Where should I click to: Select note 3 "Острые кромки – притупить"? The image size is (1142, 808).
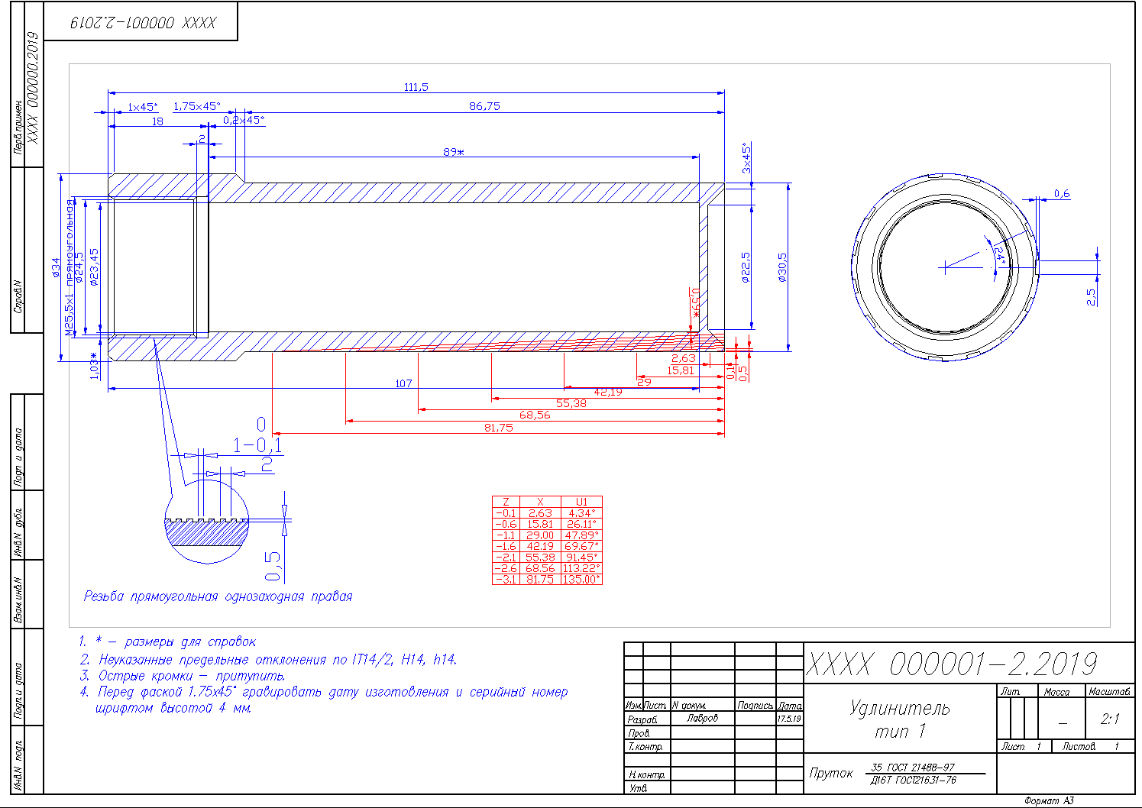click(183, 676)
